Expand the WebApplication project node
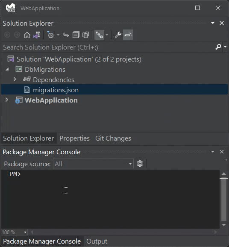The image size is (229, 247). pyautogui.click(x=7, y=100)
